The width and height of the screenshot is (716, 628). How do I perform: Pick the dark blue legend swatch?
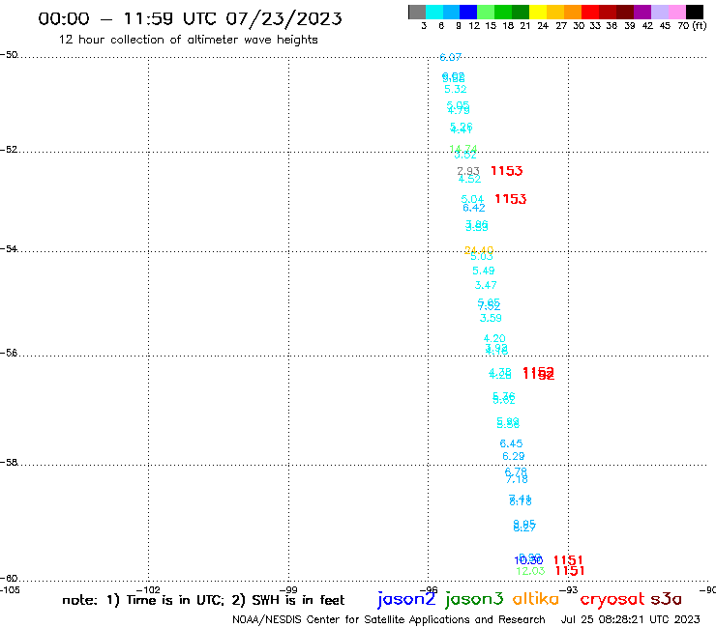tap(468, 12)
